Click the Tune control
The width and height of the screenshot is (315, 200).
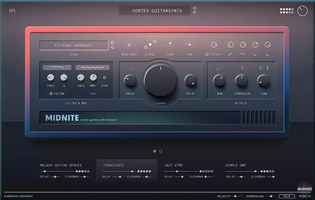coord(170,45)
